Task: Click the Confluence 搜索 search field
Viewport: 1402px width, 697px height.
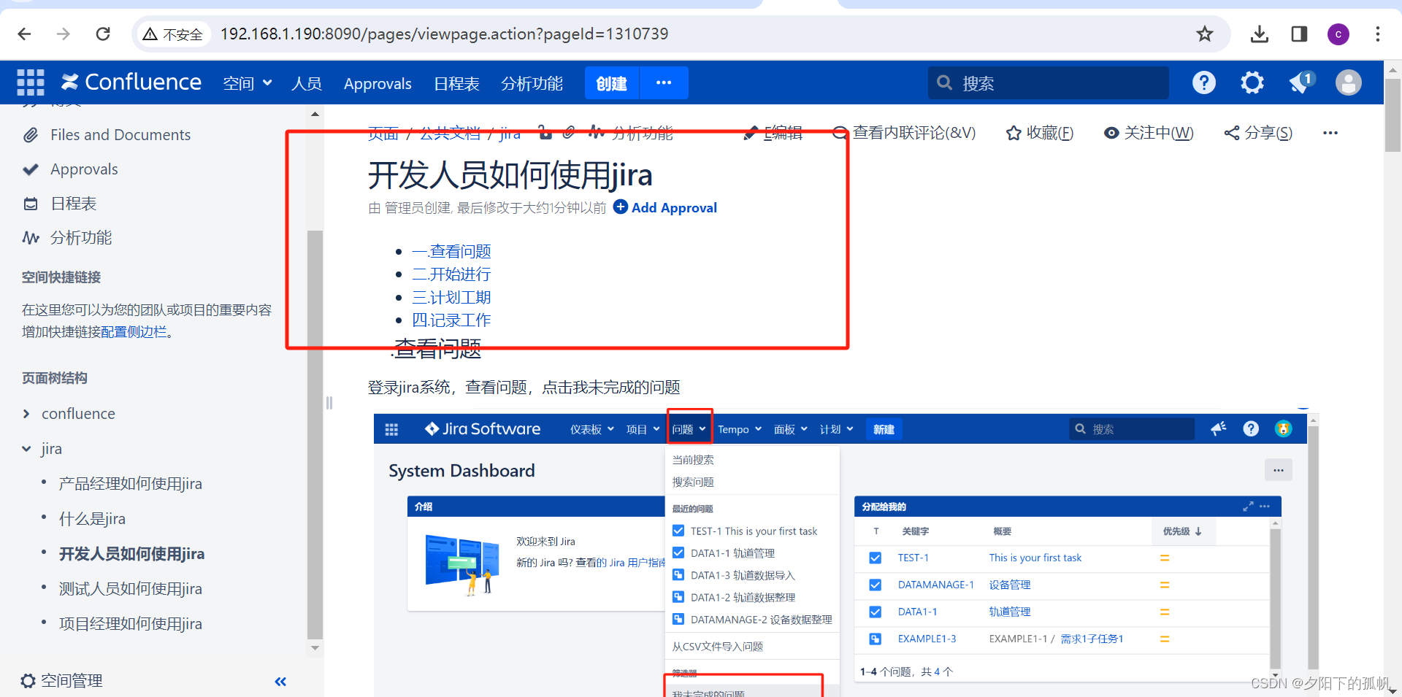Action: 1049,82
